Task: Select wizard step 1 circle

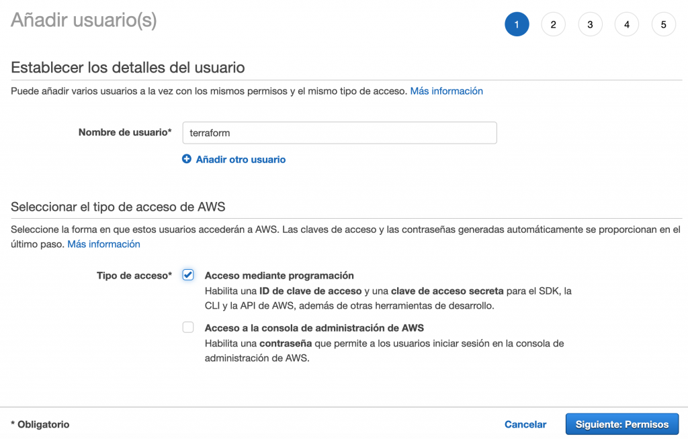Action: pos(517,24)
